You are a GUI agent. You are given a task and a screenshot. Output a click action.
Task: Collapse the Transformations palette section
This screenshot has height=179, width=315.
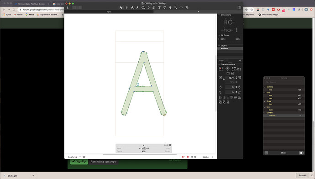(x=219, y=65)
